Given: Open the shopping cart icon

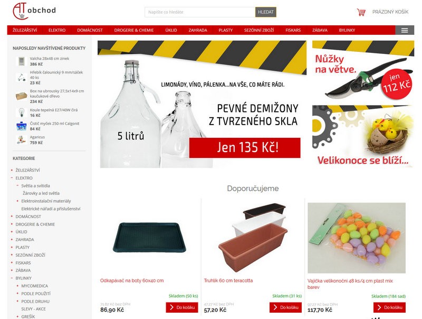Looking at the screenshot, I should [x=361, y=12].
